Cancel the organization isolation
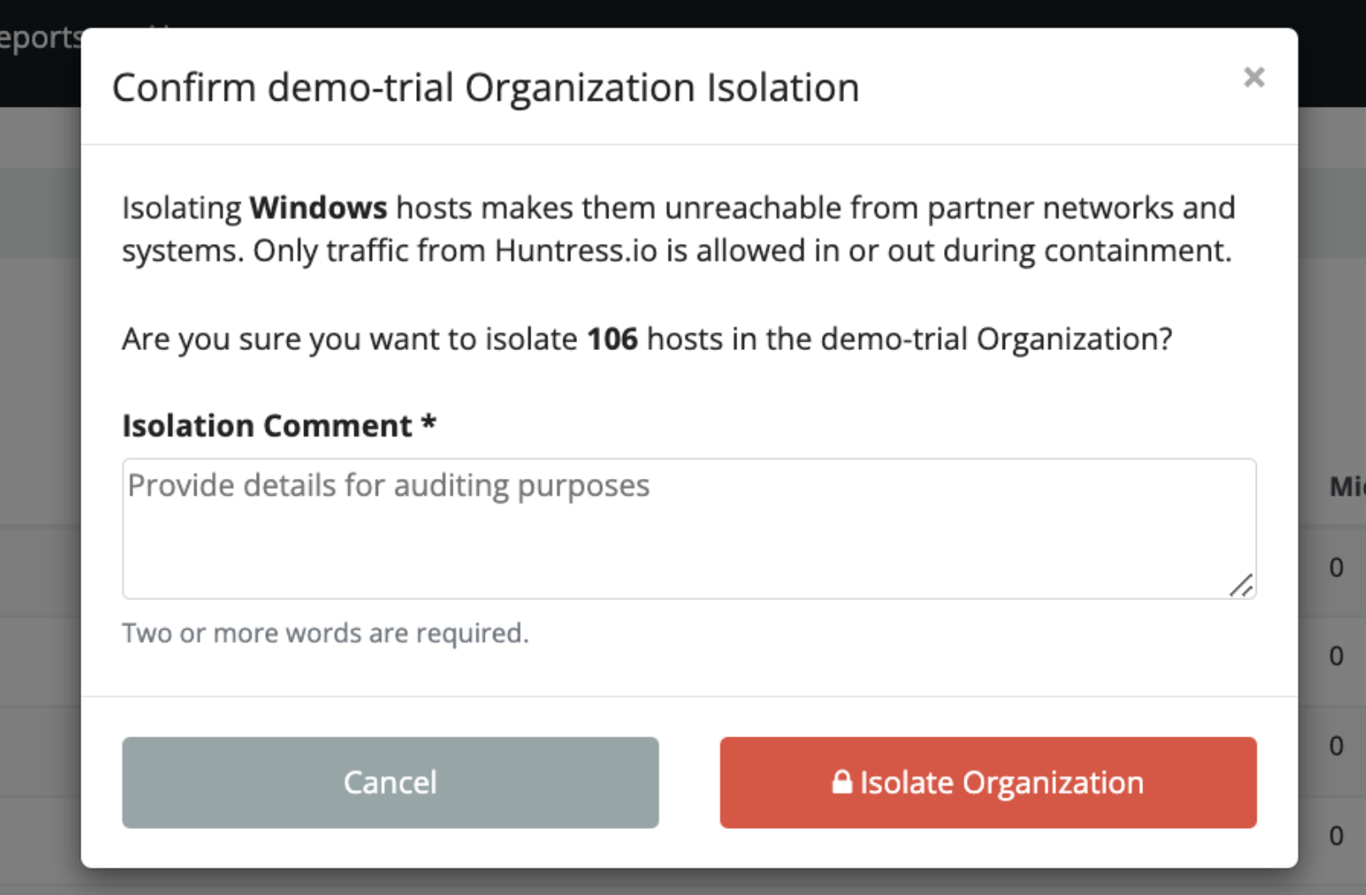Image resolution: width=1366 pixels, height=895 pixels. pos(391,782)
